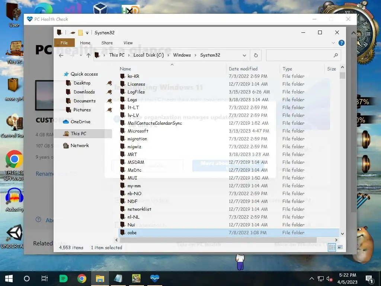Viewport: 381px width, 286px height.
Task: Select Network in the navigation pane
Action: [80, 146]
